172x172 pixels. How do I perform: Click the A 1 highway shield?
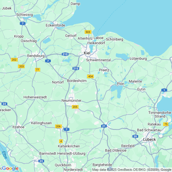click(x=164, y=90)
